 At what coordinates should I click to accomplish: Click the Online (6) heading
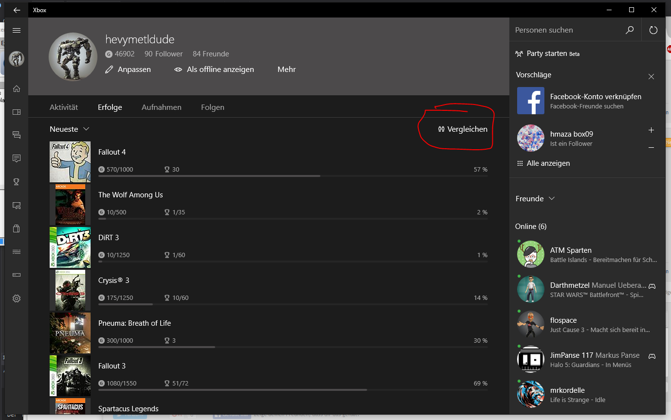(x=531, y=227)
